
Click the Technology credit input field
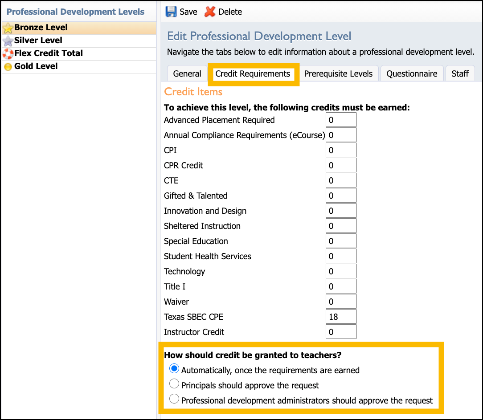click(341, 271)
